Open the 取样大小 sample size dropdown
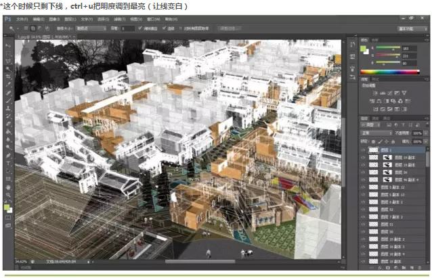The image size is (432, 278). click(91, 28)
